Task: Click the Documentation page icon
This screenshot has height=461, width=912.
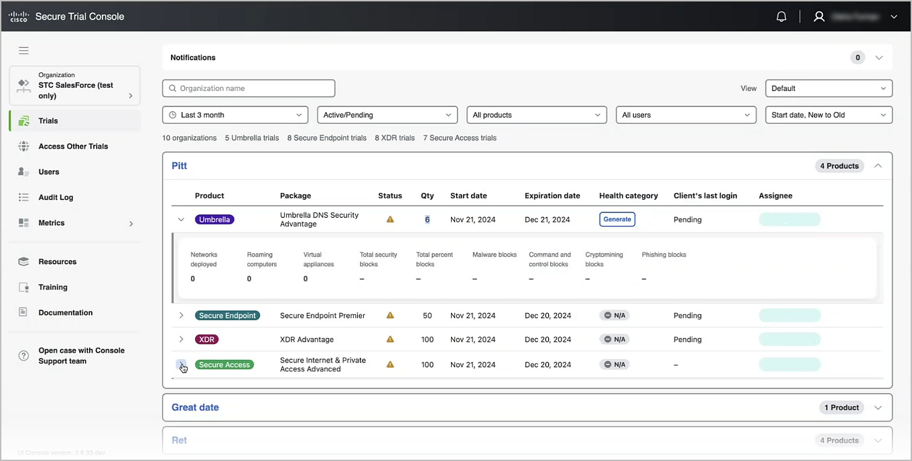Action: tap(24, 313)
